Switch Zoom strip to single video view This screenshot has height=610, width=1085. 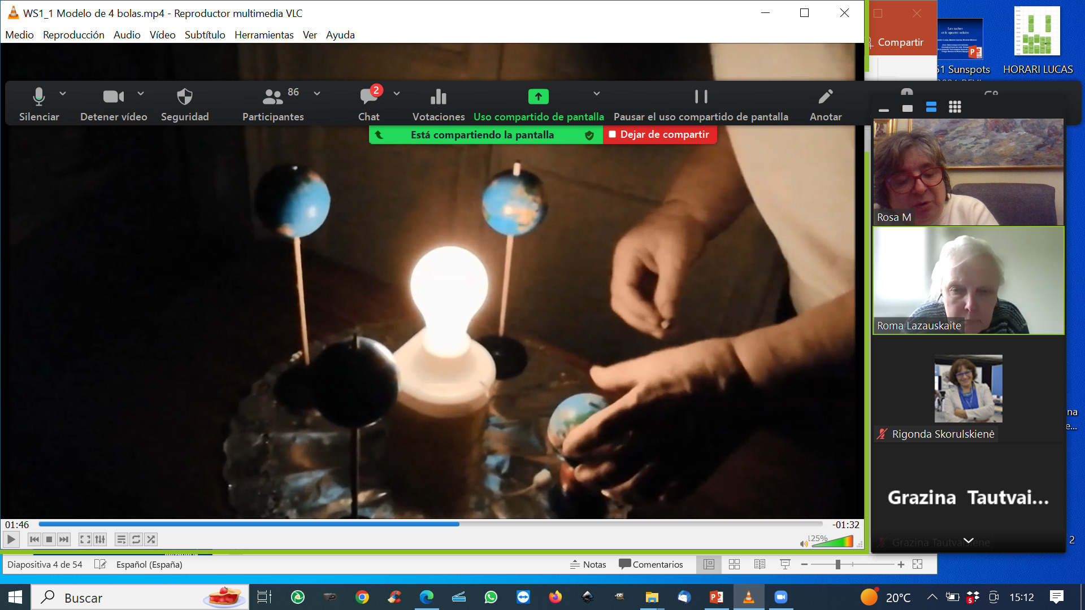point(908,108)
